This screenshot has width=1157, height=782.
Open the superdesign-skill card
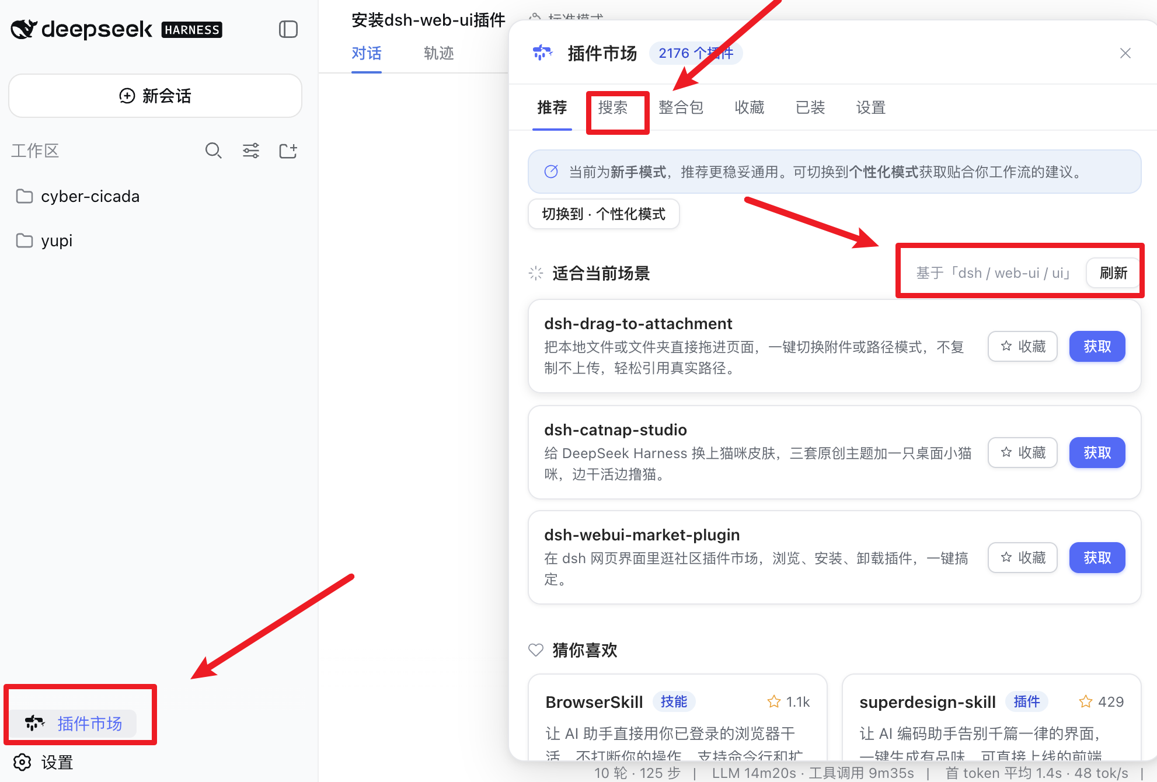pyautogui.click(x=991, y=718)
